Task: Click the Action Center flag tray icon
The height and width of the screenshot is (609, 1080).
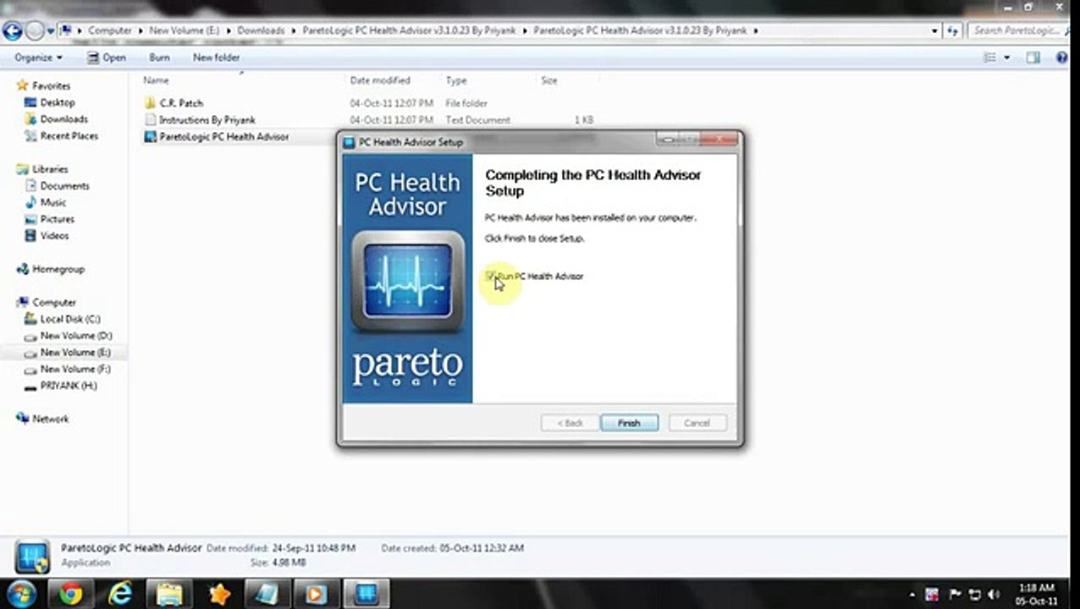Action: [956, 595]
